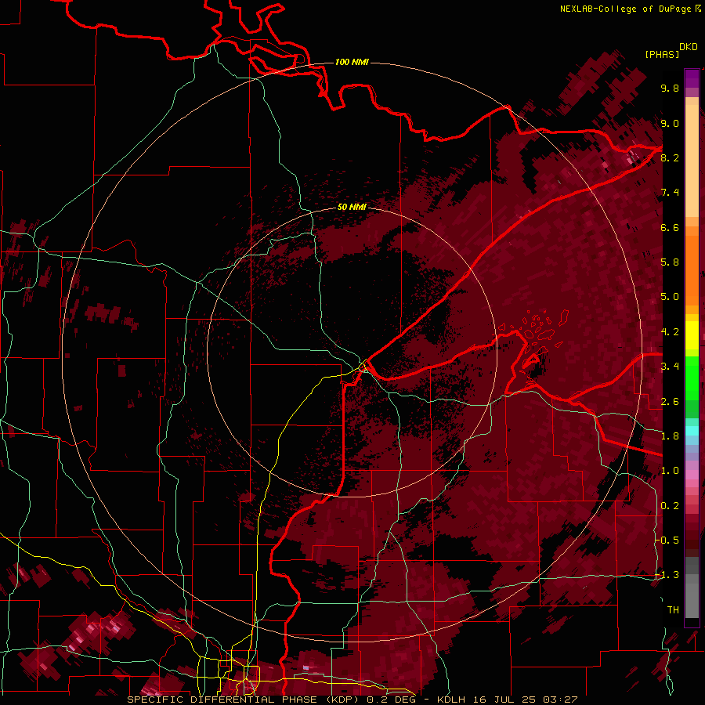
Task: Click the 50 NMI range ring label
Action: [352, 207]
